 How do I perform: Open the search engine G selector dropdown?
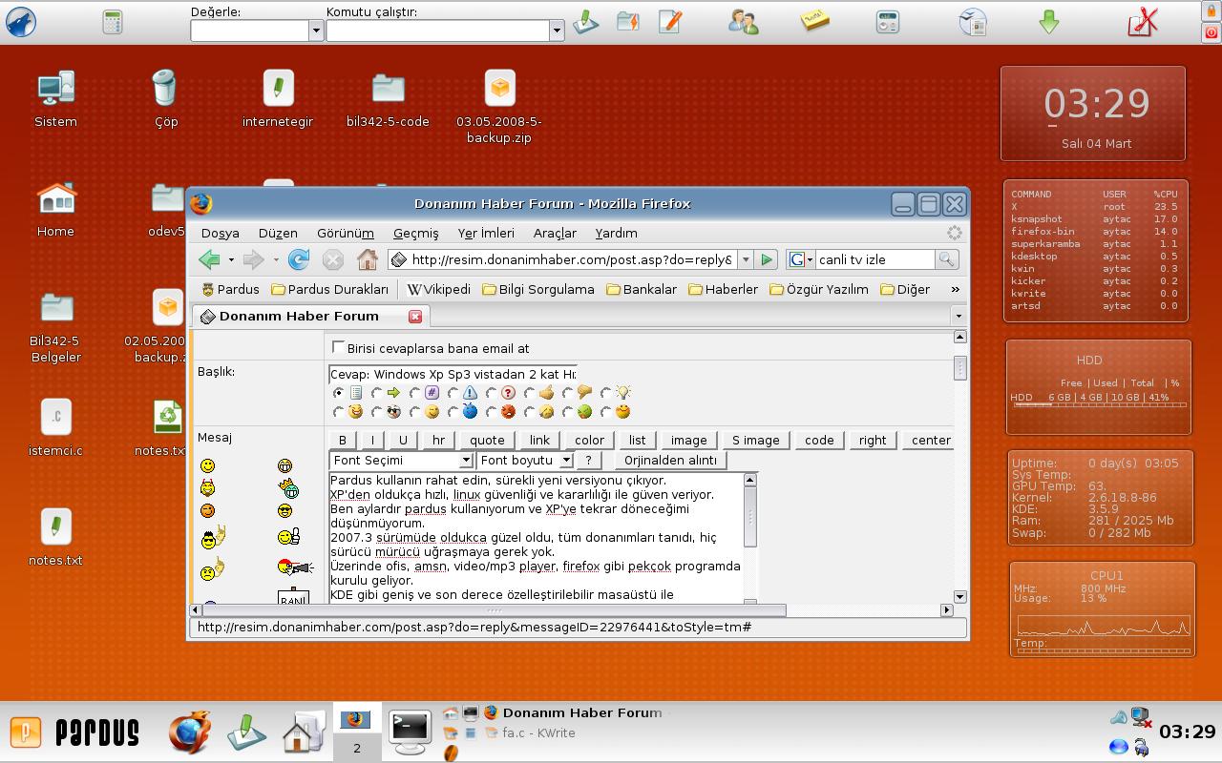point(800,259)
